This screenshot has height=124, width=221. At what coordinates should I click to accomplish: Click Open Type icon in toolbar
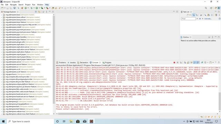coord(53,8)
